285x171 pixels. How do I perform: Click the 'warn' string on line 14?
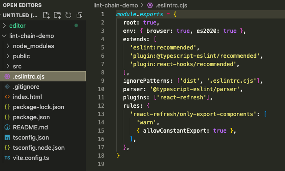click(146, 122)
